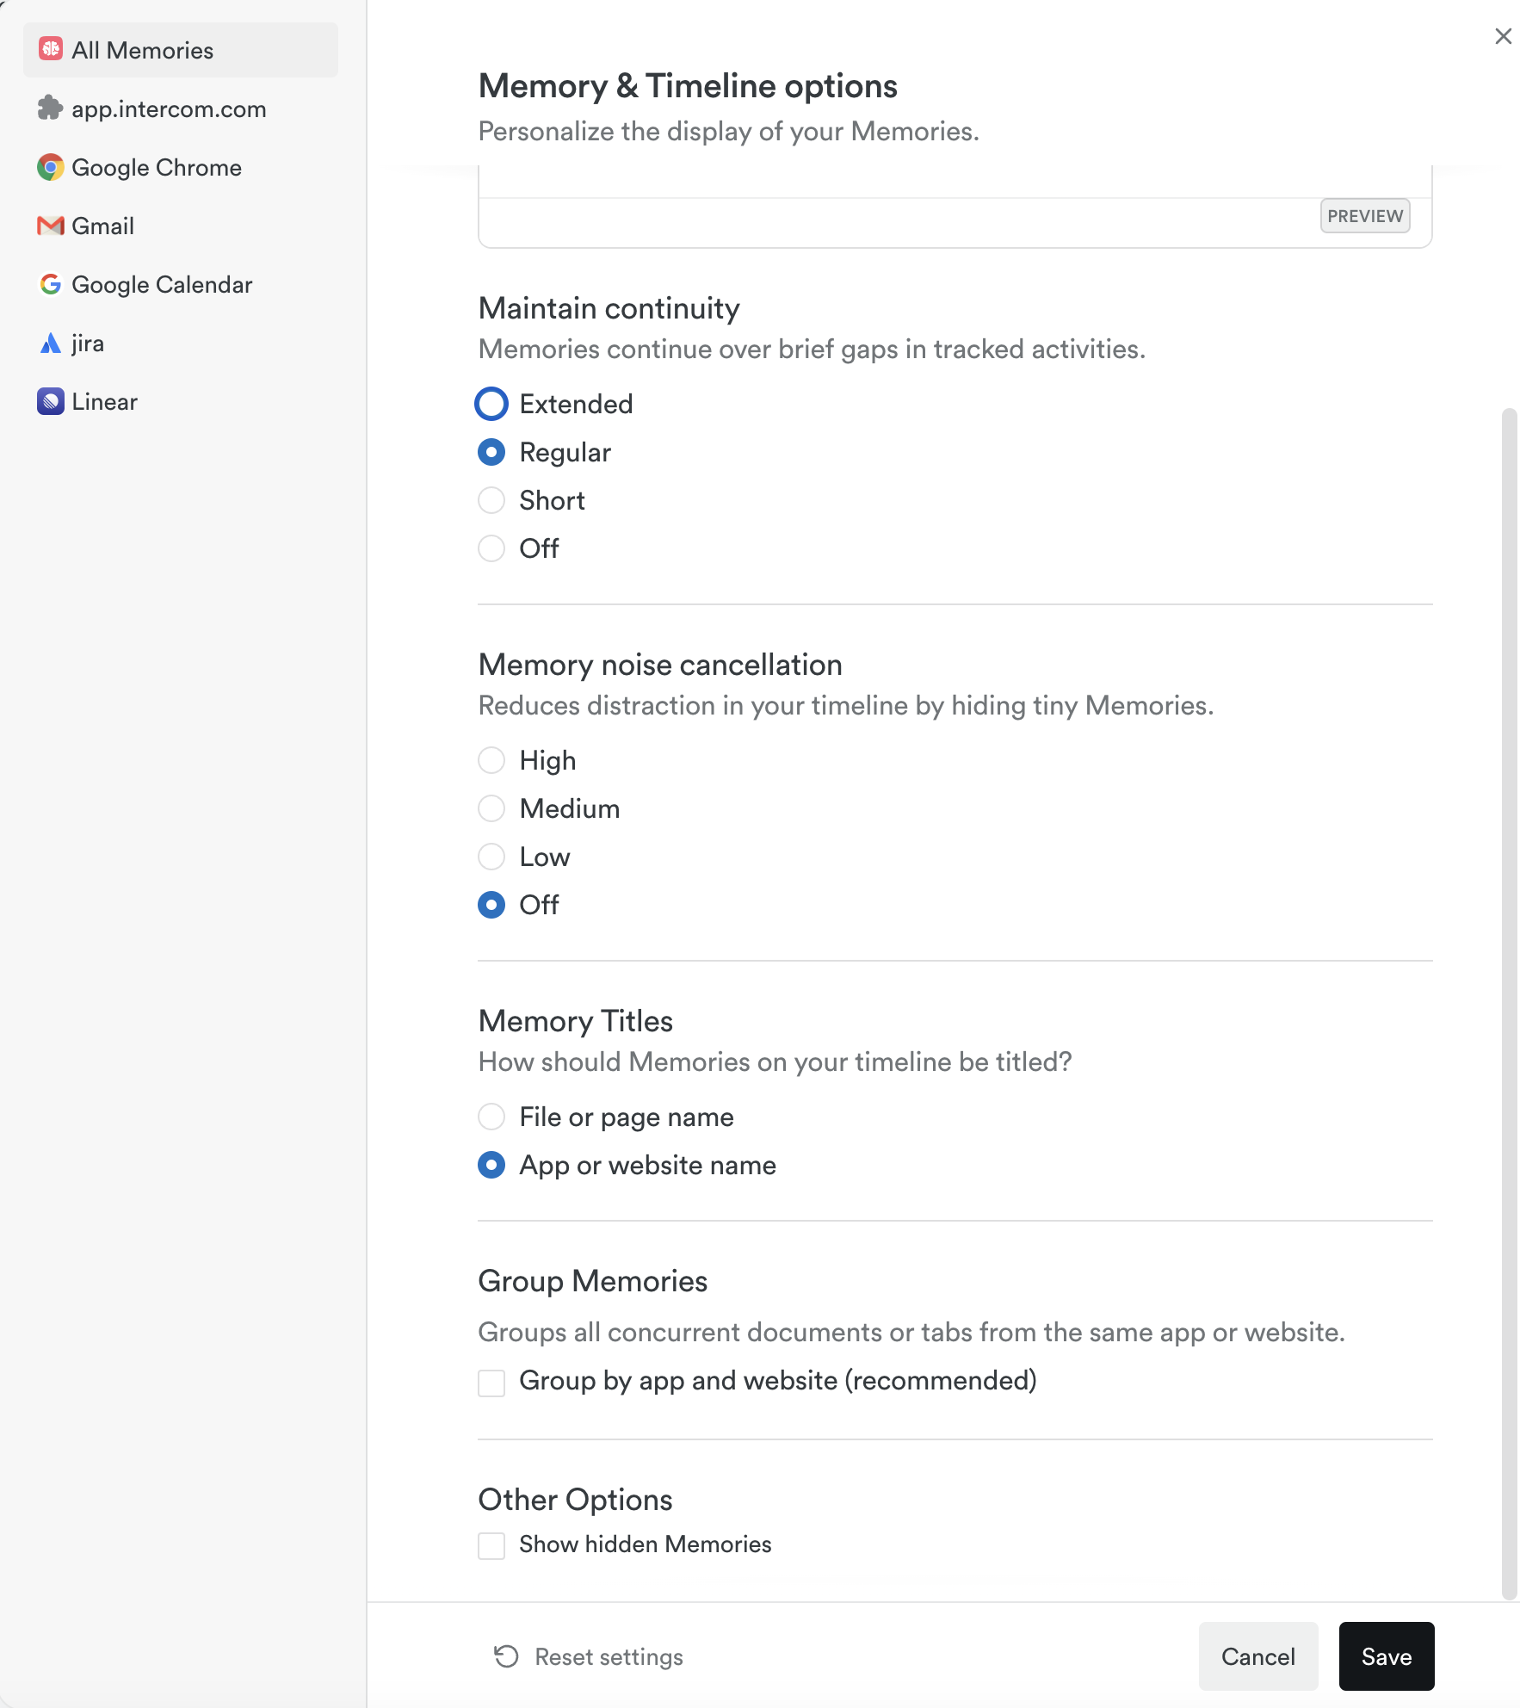The image size is (1520, 1708).
Task: Click the Gmail envelope icon
Action: pos(51,226)
